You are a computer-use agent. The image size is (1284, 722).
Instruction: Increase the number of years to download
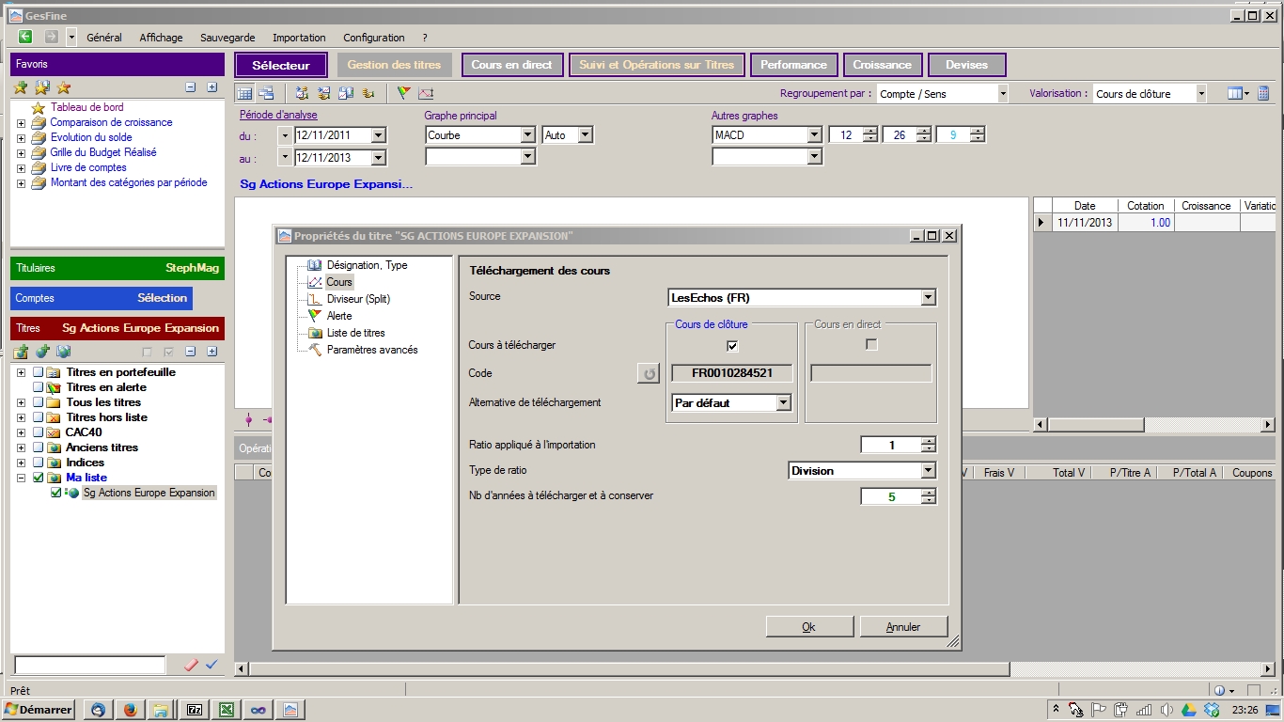click(x=929, y=493)
